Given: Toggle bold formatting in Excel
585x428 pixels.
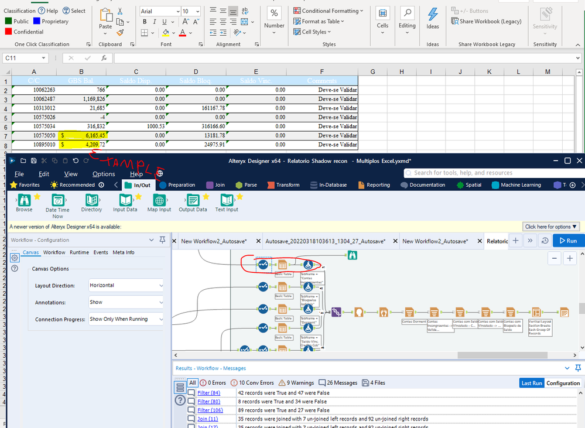Looking at the screenshot, I should click(145, 22).
